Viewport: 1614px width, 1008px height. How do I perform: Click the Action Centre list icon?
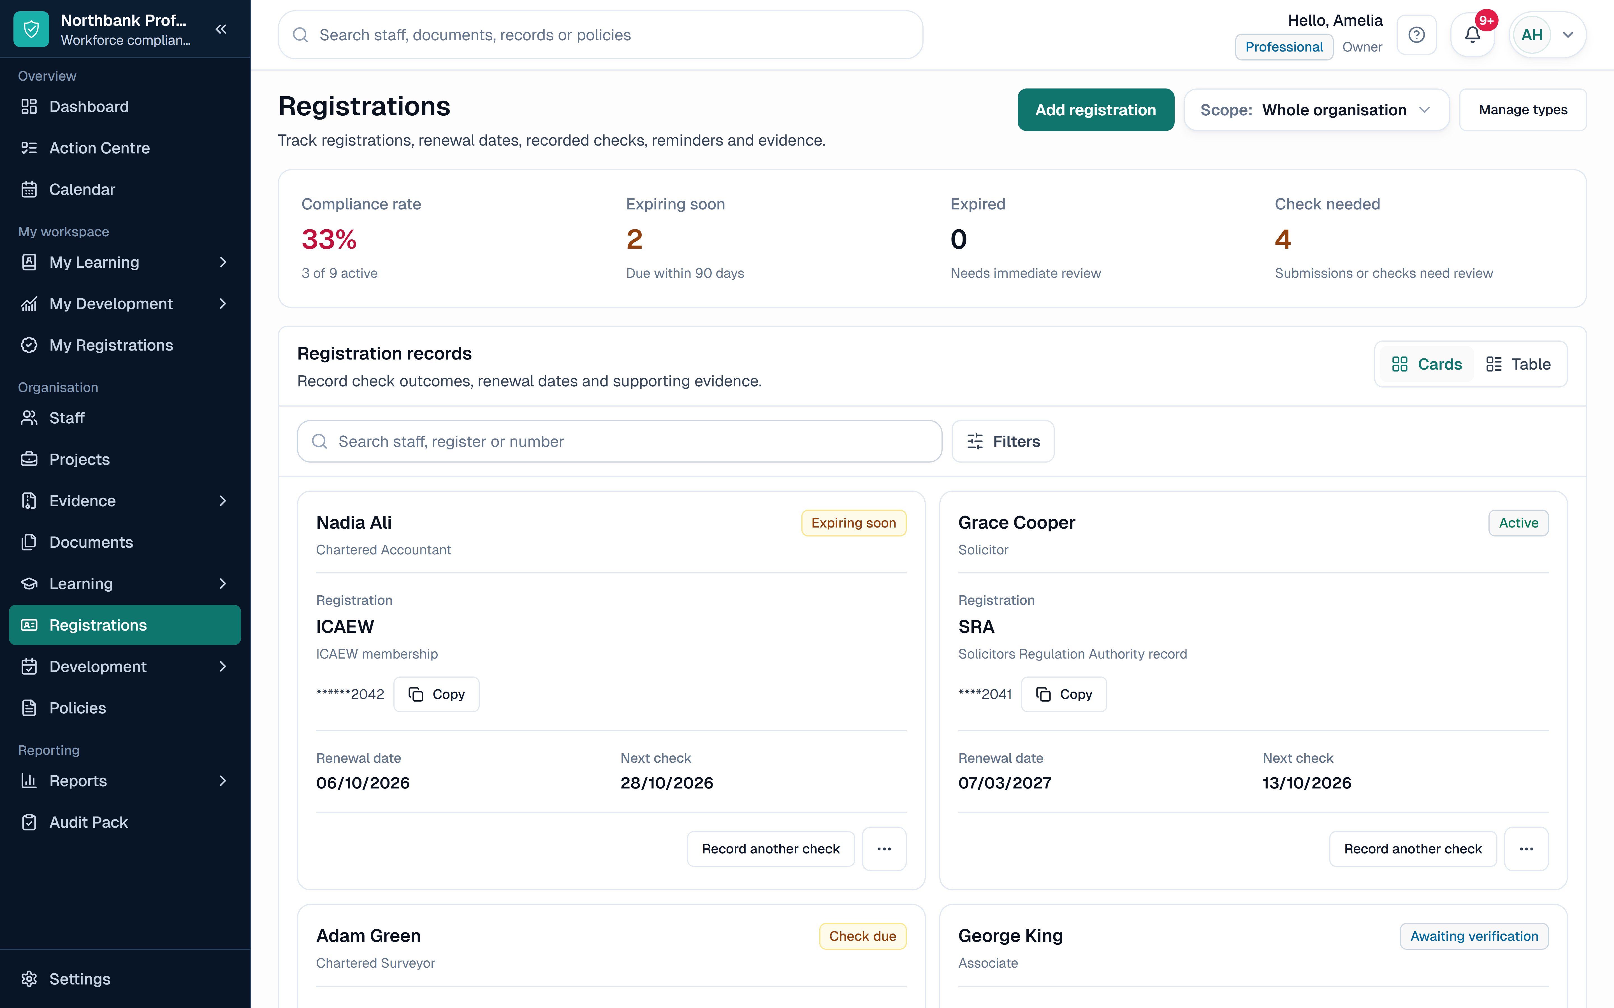(x=29, y=148)
